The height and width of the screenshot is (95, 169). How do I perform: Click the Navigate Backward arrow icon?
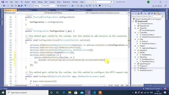click(4, 6)
